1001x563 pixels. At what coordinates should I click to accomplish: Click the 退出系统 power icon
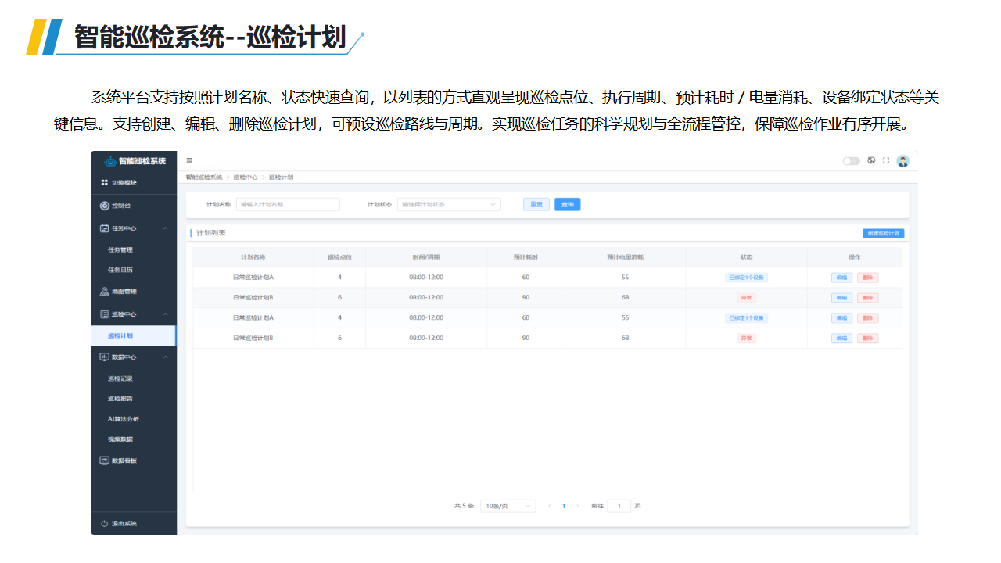(x=105, y=523)
